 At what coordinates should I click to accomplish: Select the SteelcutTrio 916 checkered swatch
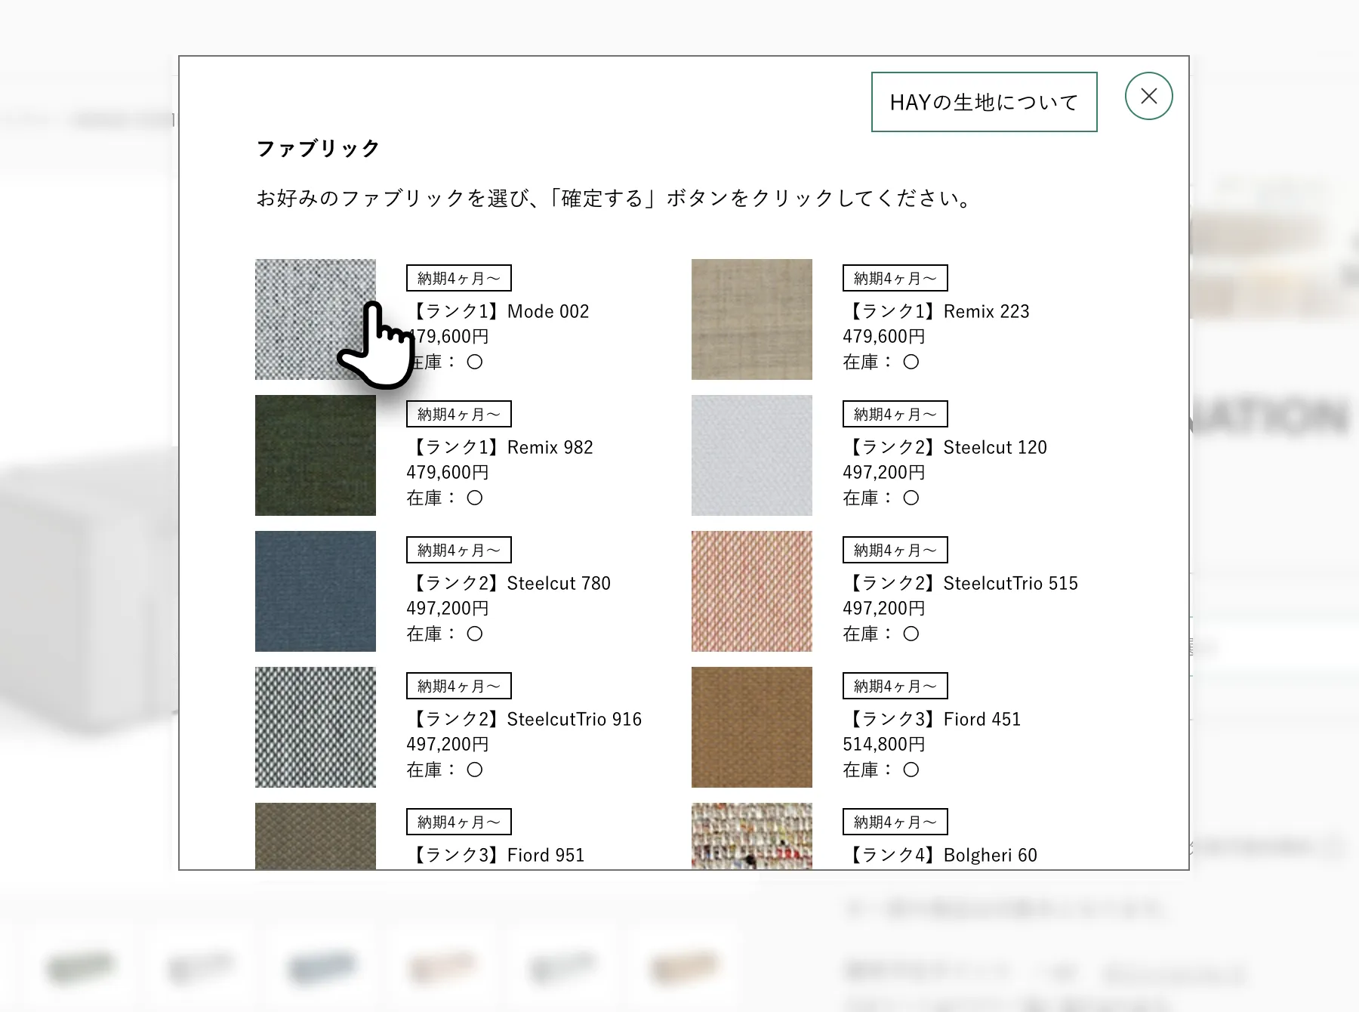(315, 727)
